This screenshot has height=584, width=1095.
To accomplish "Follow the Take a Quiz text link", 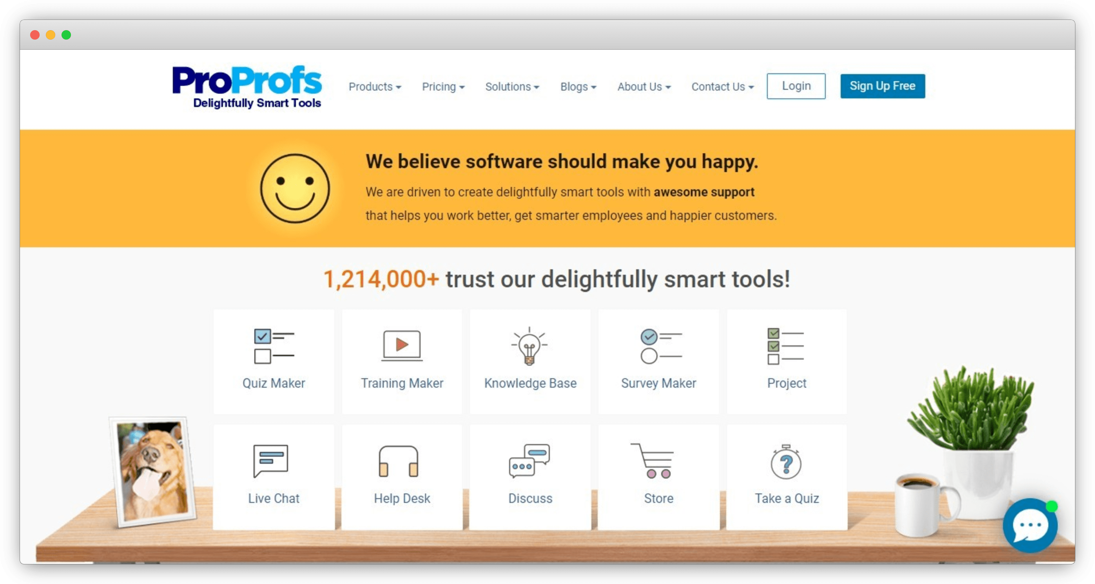I will tap(787, 498).
